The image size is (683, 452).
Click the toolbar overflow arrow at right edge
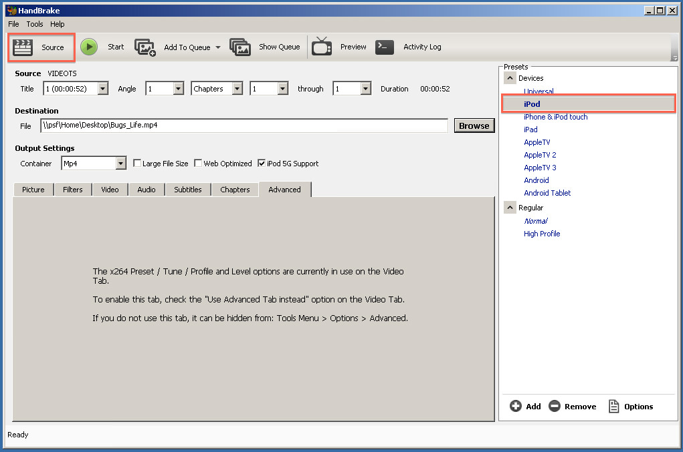pos(675,58)
